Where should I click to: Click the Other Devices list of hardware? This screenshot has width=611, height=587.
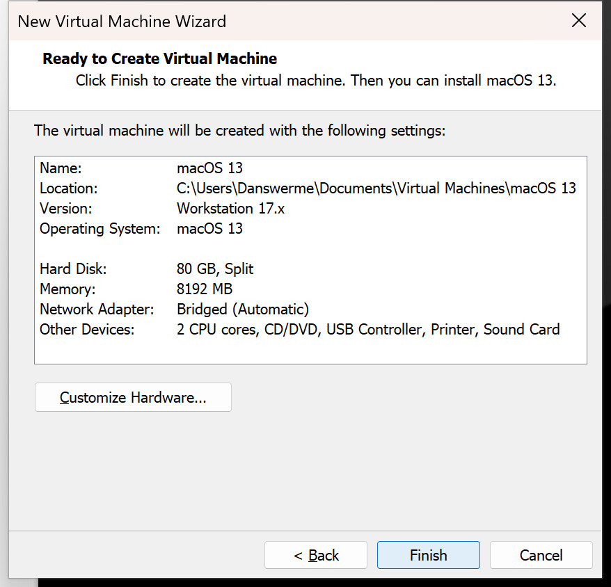pos(368,330)
